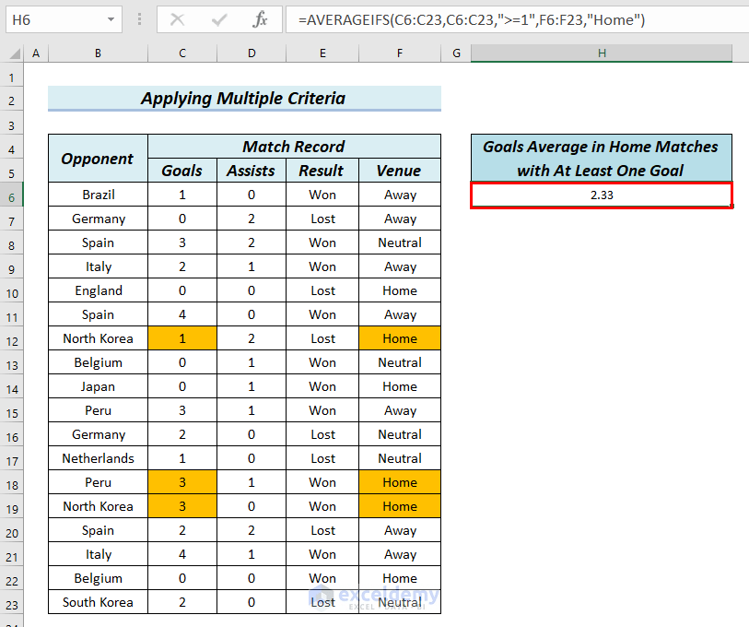Select the cell showing 2.33 result

[x=601, y=195]
